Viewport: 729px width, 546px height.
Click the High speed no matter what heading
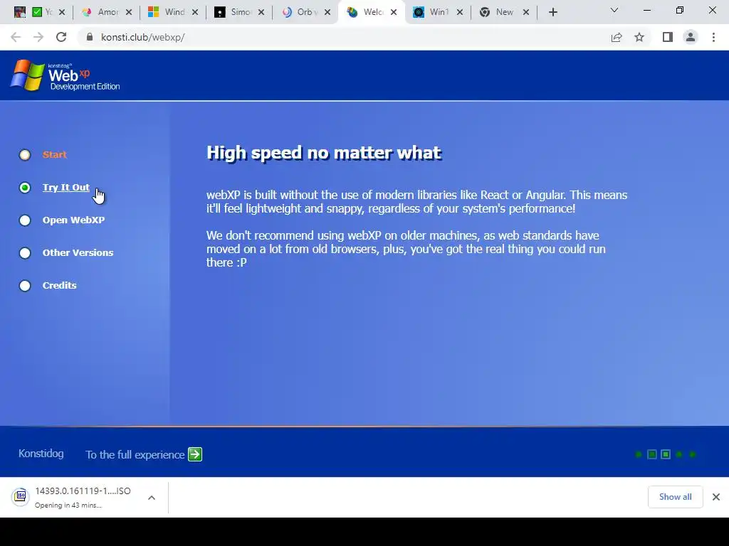pyautogui.click(x=324, y=153)
